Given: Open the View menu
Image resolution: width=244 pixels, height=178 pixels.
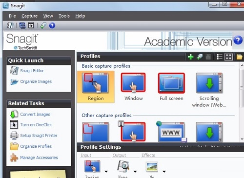Looking at the screenshot, I should point(48,16).
